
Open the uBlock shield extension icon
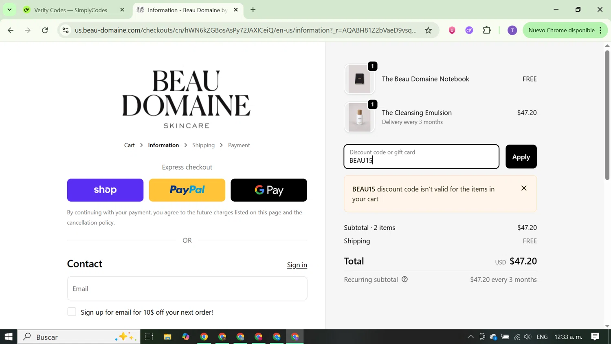pyautogui.click(x=452, y=30)
